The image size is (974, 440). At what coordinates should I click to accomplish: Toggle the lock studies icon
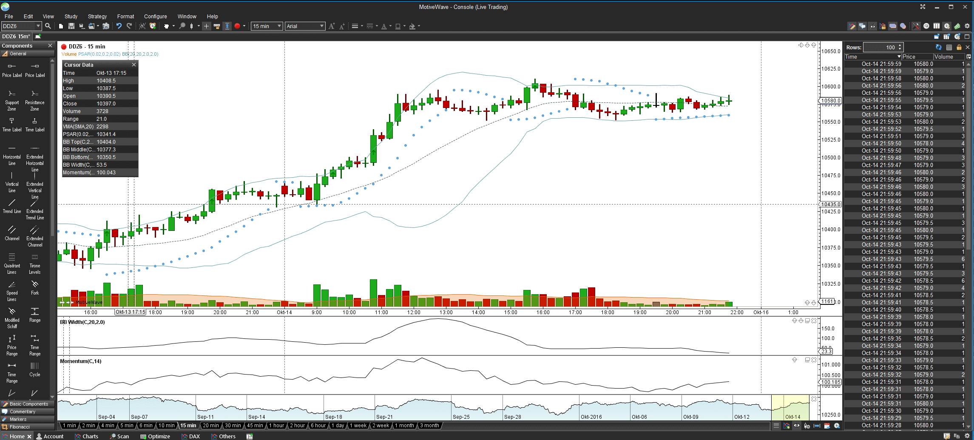(x=883, y=26)
